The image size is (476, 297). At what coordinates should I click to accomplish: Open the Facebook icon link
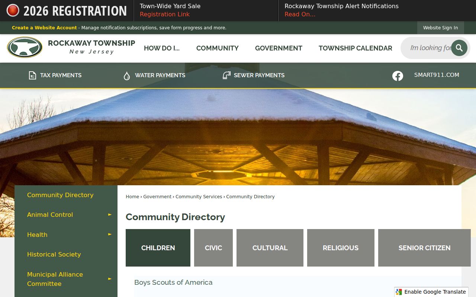click(x=398, y=76)
